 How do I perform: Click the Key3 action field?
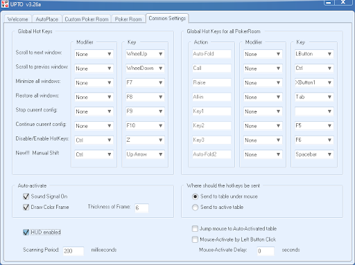211,140
